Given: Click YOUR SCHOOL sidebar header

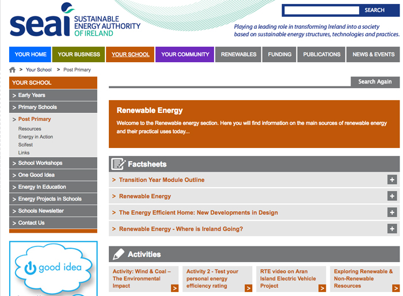Looking at the screenshot, I should [x=53, y=82].
